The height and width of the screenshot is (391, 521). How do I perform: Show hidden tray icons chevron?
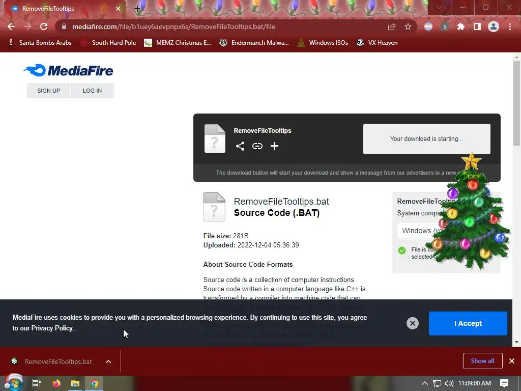[424, 383]
